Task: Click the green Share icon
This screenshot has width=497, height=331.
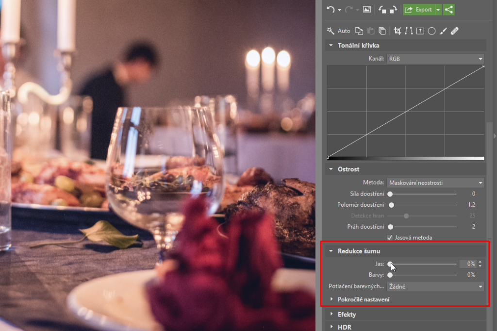Action: pos(449,10)
